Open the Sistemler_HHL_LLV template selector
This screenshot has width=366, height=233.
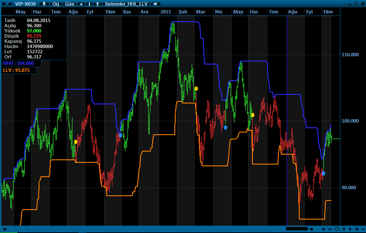(126, 4)
